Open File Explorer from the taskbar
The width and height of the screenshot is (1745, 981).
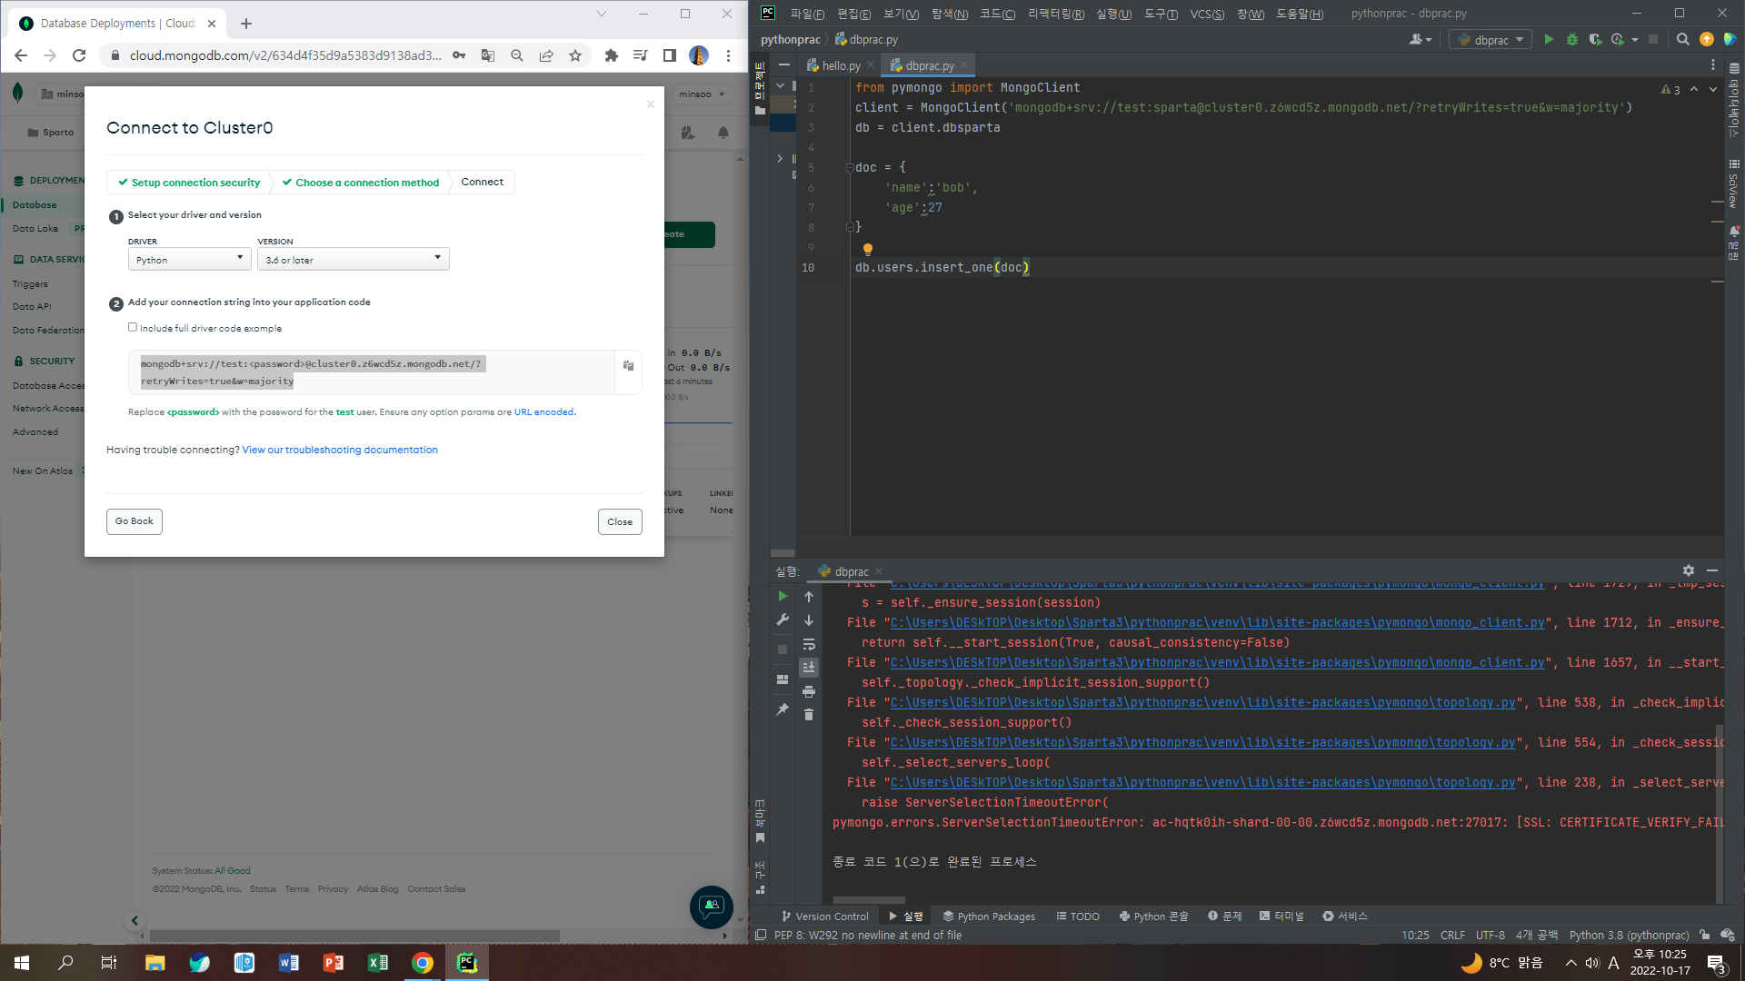[x=155, y=963]
